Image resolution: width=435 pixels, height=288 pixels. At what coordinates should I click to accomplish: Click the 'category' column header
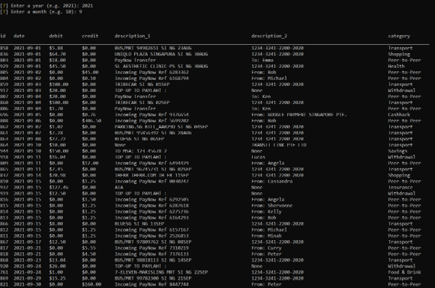399,36
